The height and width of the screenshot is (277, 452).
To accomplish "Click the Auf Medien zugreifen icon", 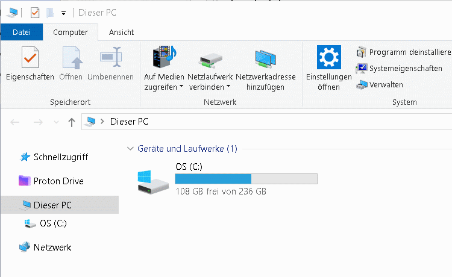I will click(x=165, y=57).
